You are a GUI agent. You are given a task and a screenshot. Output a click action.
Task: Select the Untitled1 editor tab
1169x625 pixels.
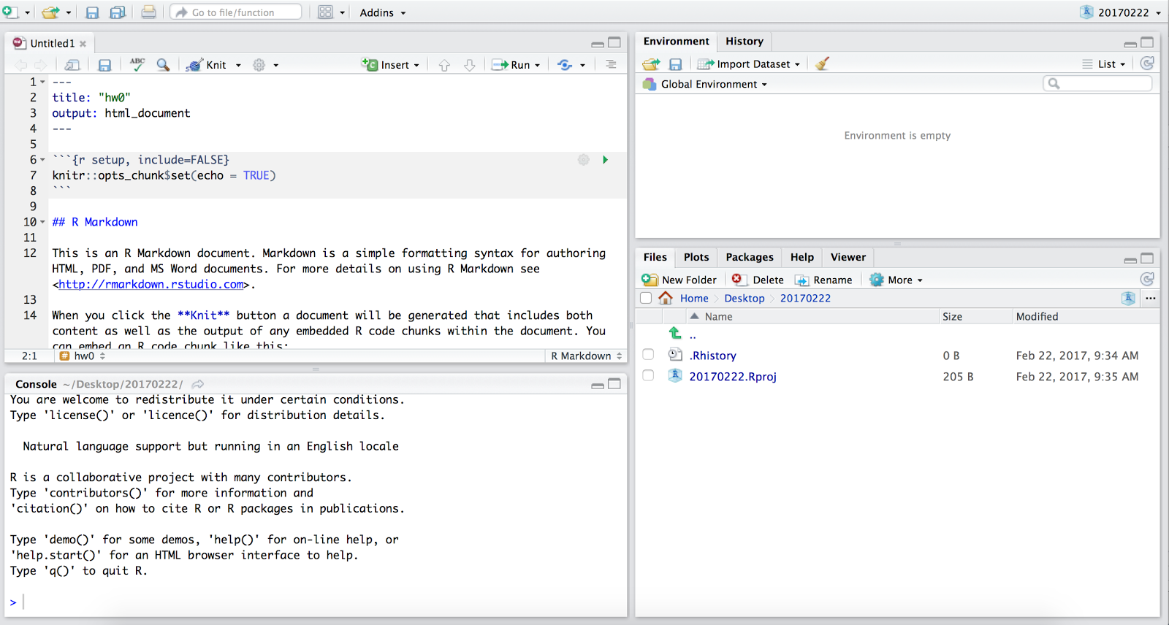[x=51, y=44]
